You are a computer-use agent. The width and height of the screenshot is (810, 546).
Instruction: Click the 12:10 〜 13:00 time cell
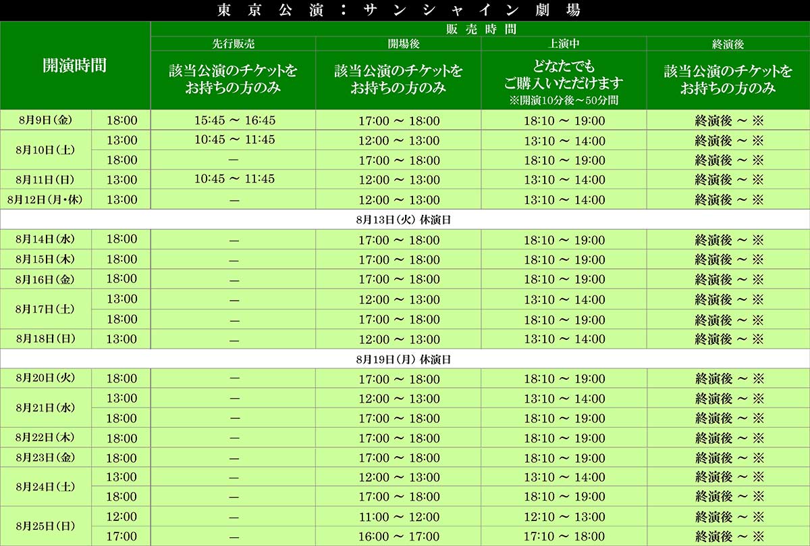[x=564, y=518]
